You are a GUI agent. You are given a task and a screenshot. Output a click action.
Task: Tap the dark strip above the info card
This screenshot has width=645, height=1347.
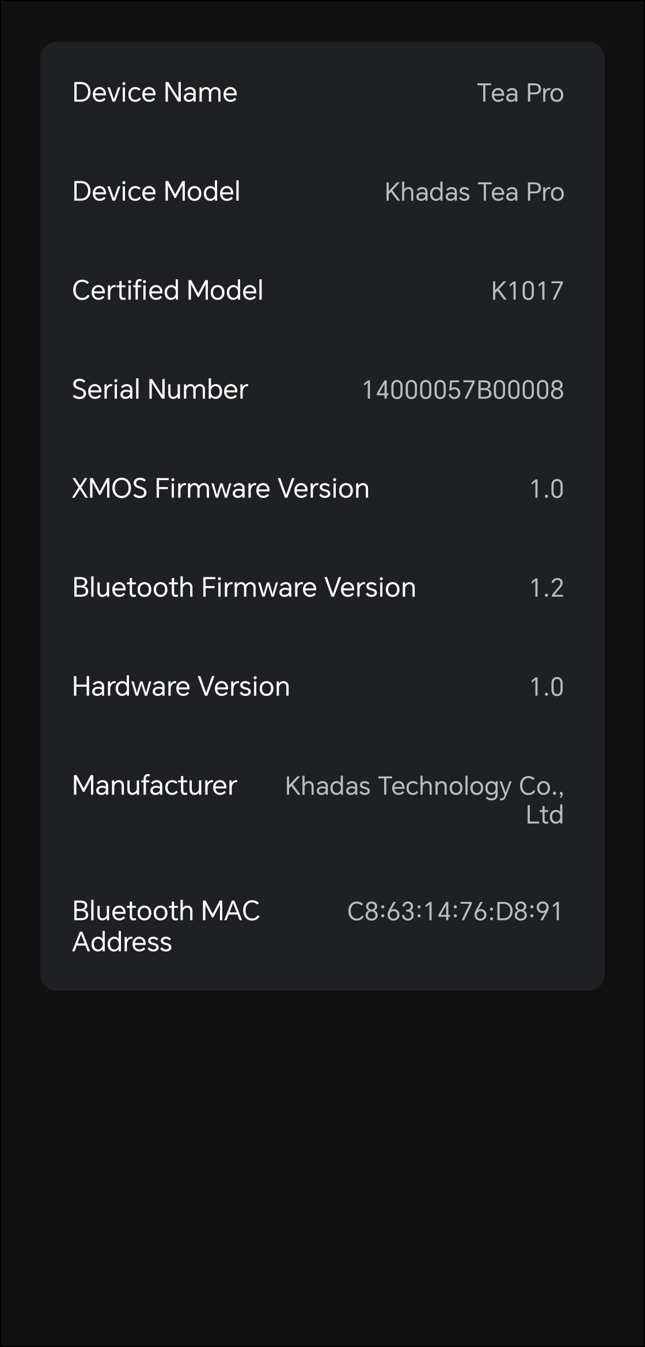coord(322,21)
